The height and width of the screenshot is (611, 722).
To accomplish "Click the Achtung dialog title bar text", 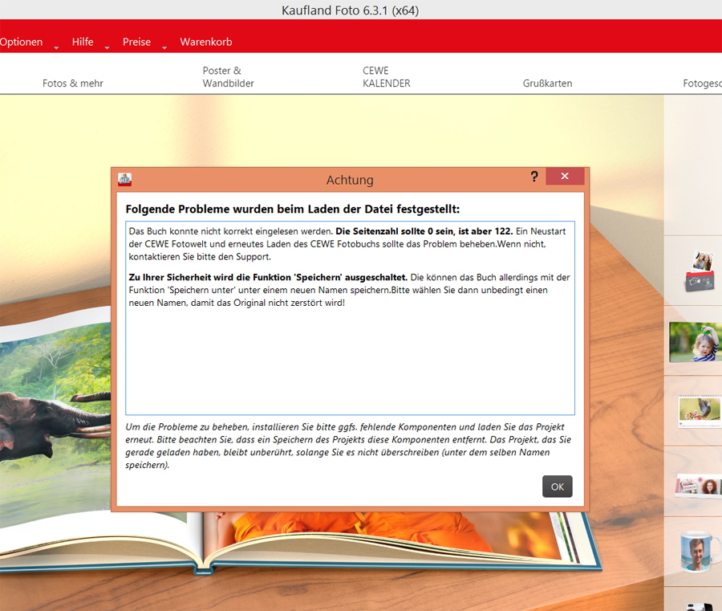I will [x=350, y=180].
